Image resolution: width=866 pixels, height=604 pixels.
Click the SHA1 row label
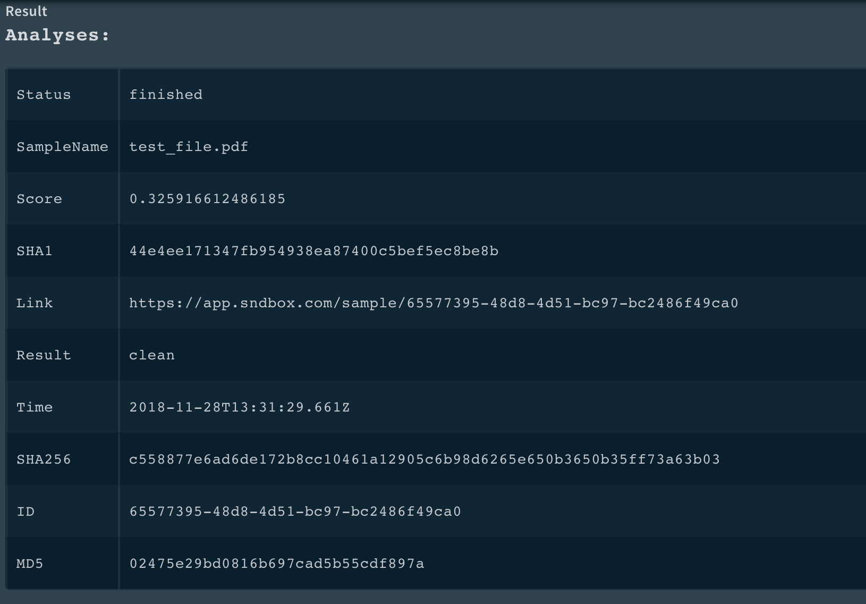(35, 251)
